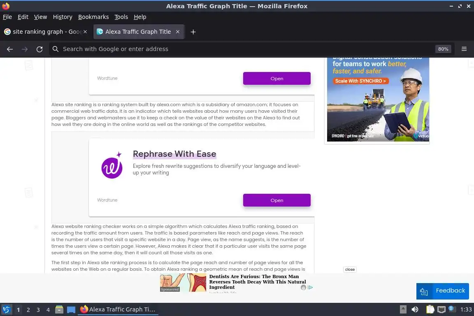Click the 'Wordtune' label in upper ad

click(107, 78)
